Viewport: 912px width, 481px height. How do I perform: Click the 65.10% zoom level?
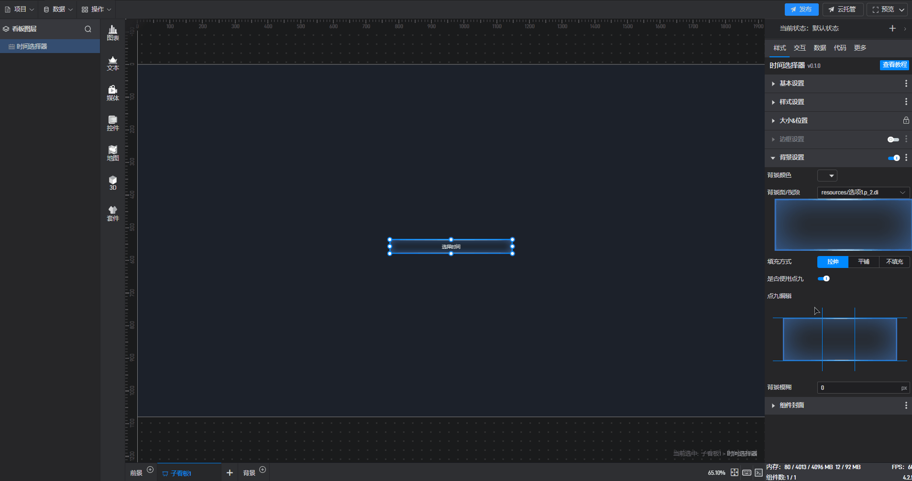(716, 473)
